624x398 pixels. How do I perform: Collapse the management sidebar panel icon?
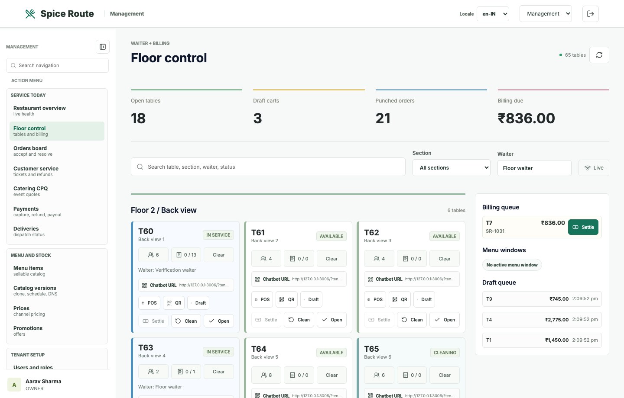tap(103, 47)
